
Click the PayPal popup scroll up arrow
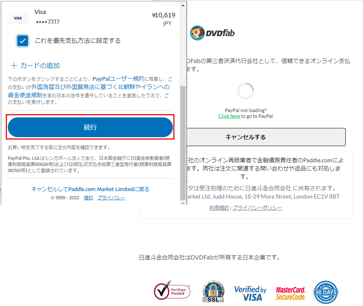[183, 5]
